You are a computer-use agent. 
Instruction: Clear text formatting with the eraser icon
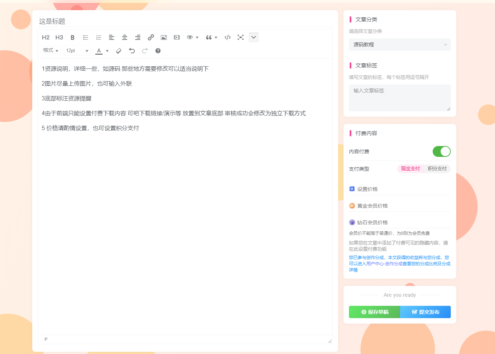[118, 51]
